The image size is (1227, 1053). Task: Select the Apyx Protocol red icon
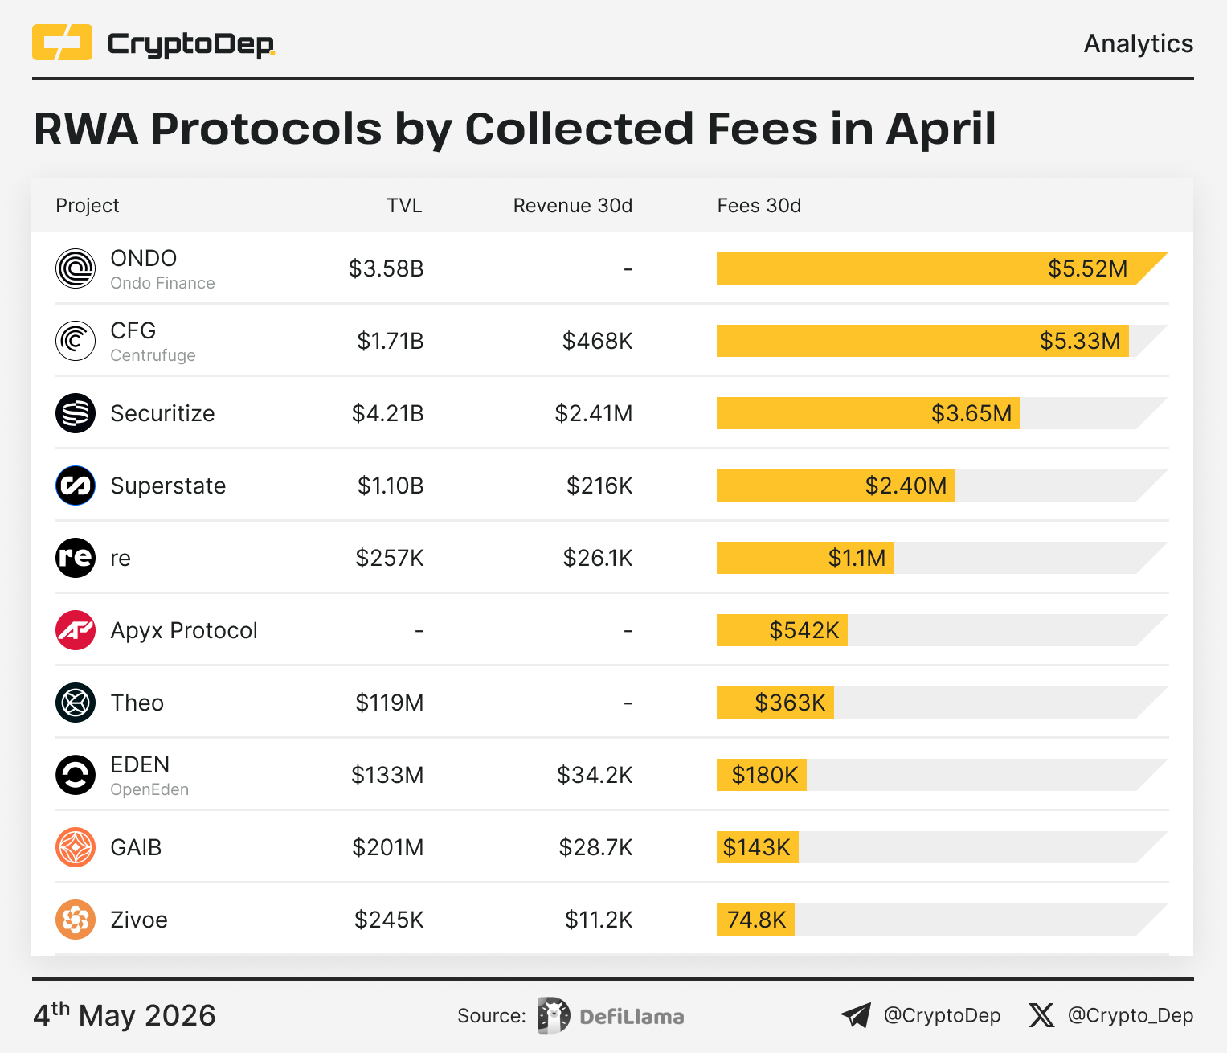[x=76, y=630]
